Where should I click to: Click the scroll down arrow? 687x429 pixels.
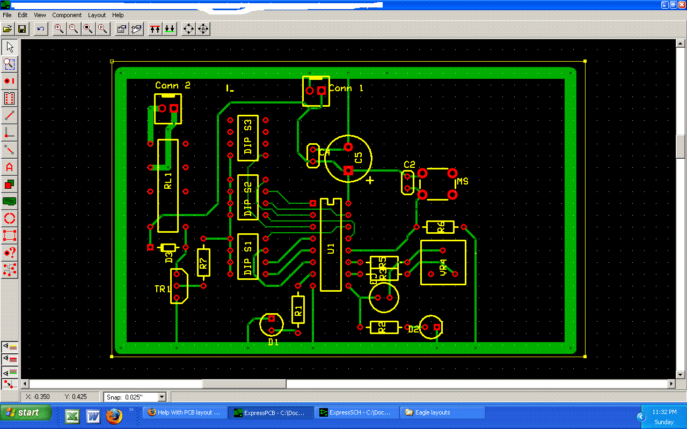tap(681, 374)
